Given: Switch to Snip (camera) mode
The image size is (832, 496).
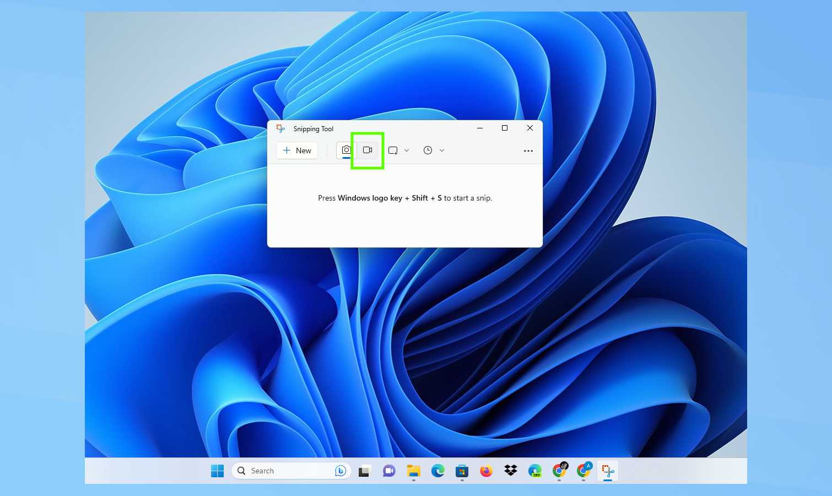Looking at the screenshot, I should (346, 150).
